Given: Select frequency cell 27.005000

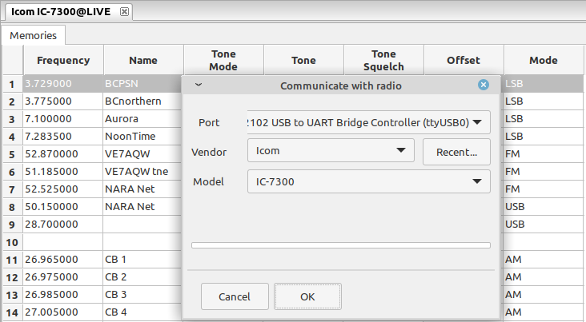Looking at the screenshot, I should click(62, 312).
